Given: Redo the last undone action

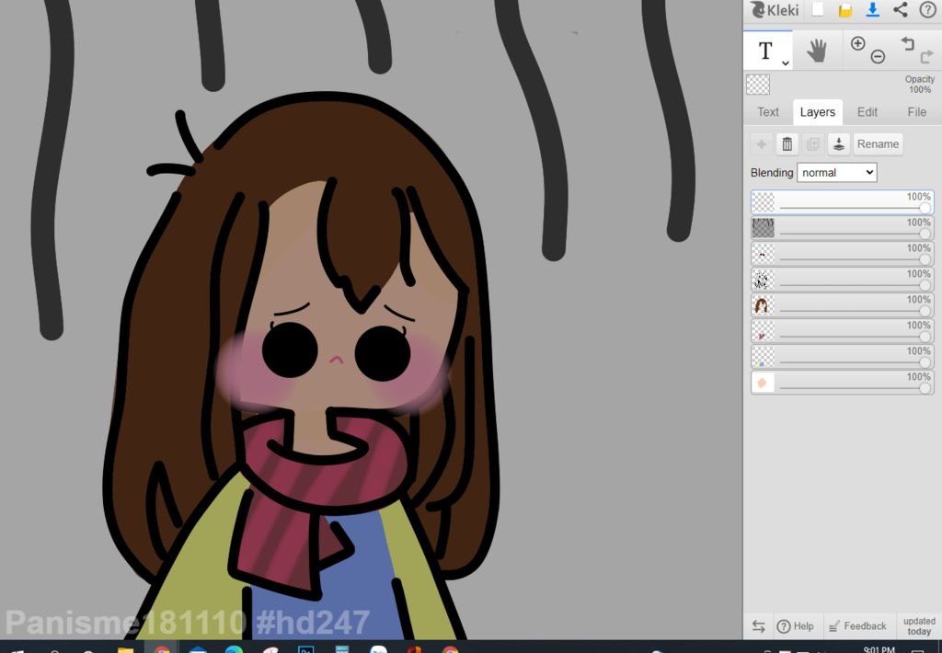Looking at the screenshot, I should (x=927, y=57).
